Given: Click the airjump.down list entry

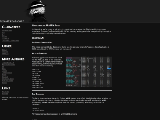Looking at the screenshot, I should pos(38,88).
